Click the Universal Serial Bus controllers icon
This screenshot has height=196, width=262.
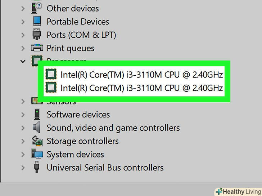pos(37,167)
